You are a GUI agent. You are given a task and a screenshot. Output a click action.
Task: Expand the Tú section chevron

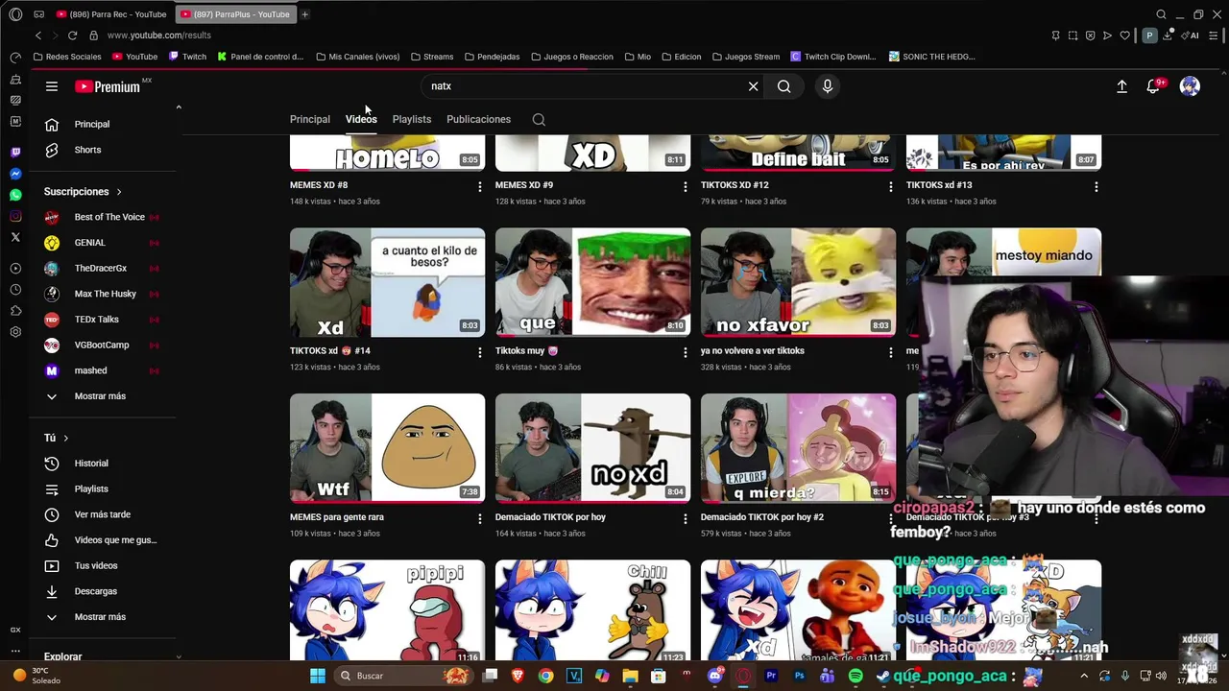[x=65, y=438]
